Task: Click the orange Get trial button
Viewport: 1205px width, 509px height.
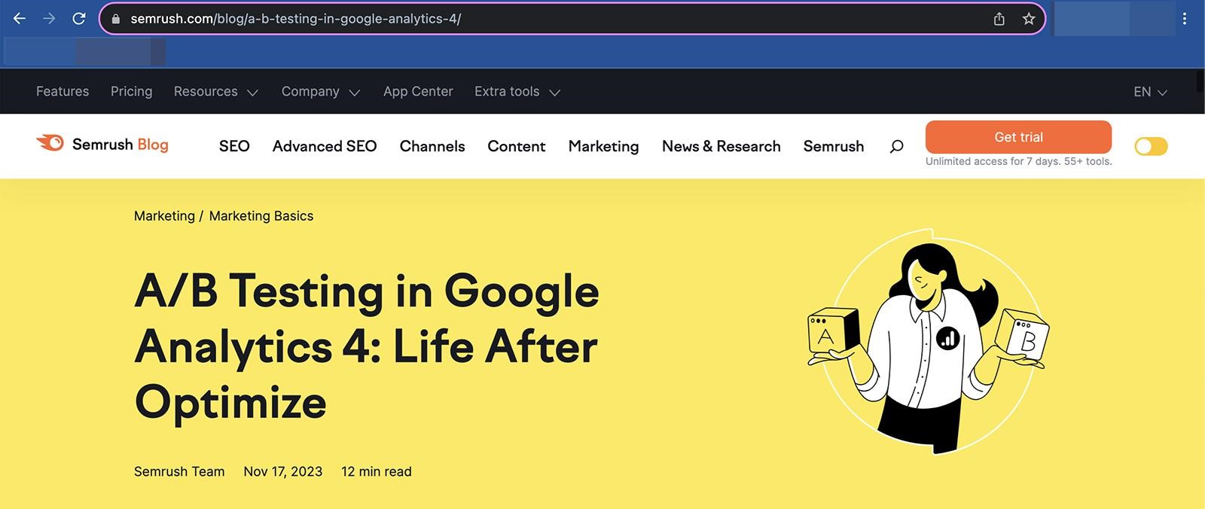Action: click(x=1018, y=137)
